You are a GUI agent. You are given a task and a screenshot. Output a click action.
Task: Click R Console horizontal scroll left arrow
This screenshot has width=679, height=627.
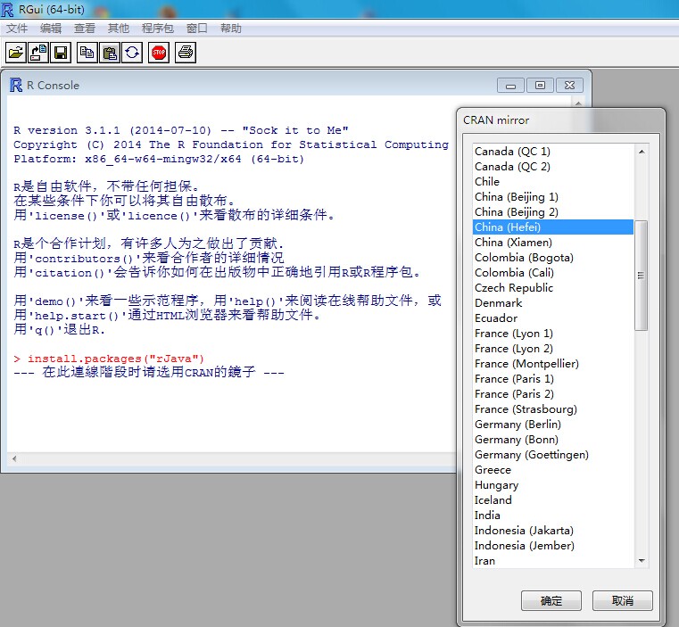coord(14,458)
